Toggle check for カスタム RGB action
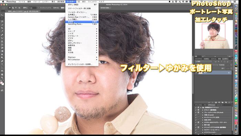Image resolution: width=241 pixels, height=136 pixels. (196, 122)
